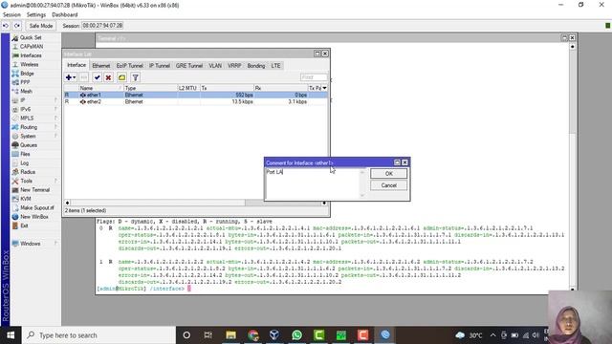
Task: Click the Undo arrow in toolbar
Action: point(6,26)
